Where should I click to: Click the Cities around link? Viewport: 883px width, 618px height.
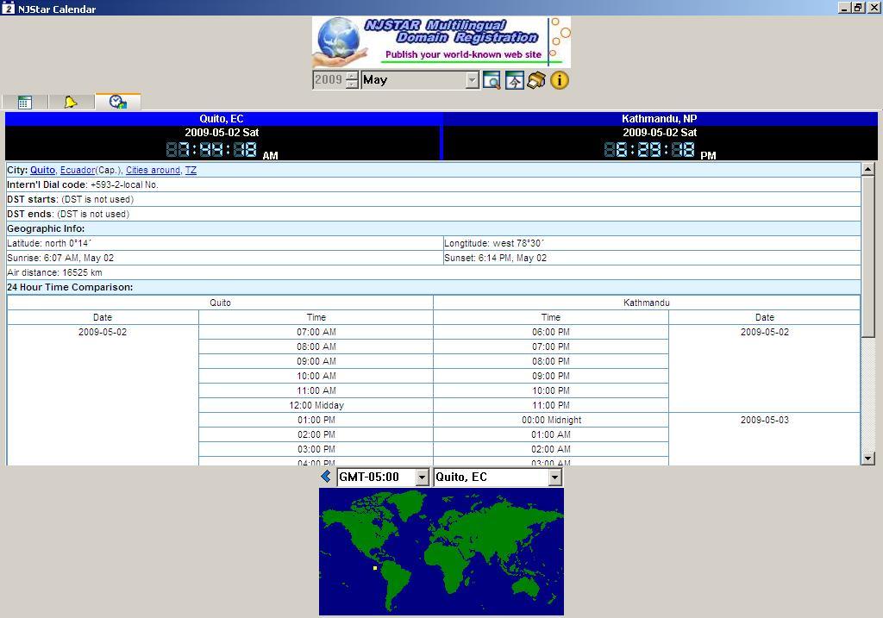tap(153, 171)
